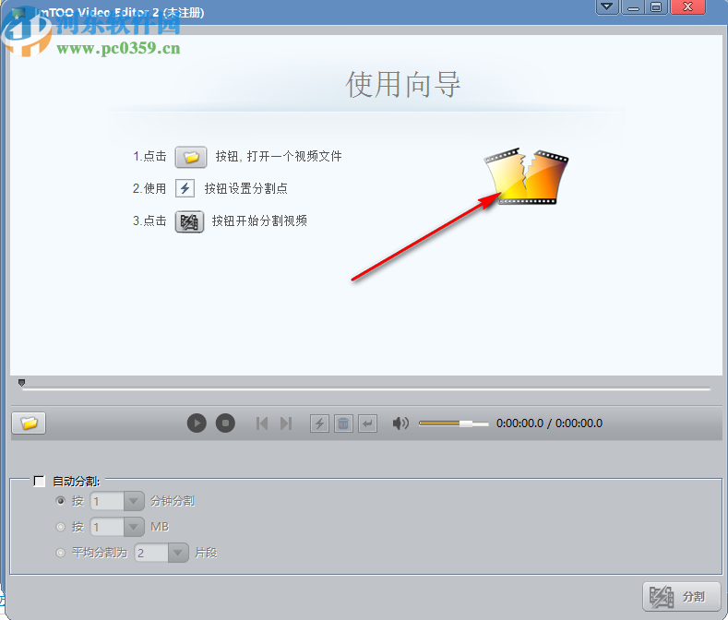This screenshot has width=728, height=620.
Task: Mute audio with the speaker icon
Action: coord(400,423)
